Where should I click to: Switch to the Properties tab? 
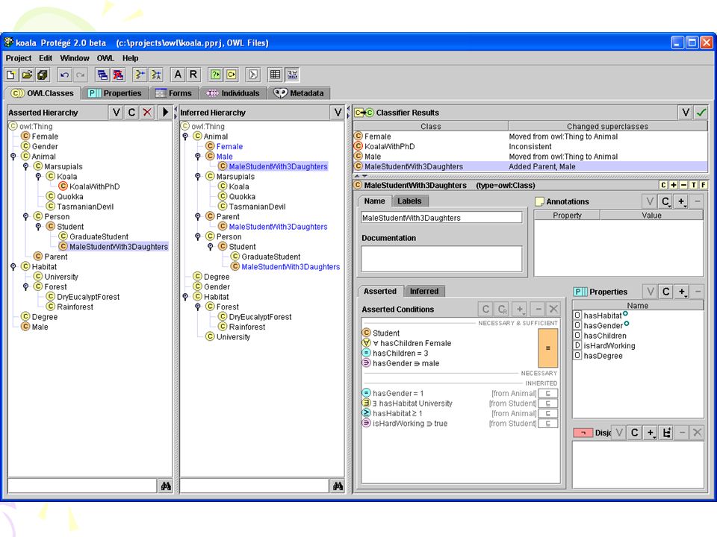(115, 93)
